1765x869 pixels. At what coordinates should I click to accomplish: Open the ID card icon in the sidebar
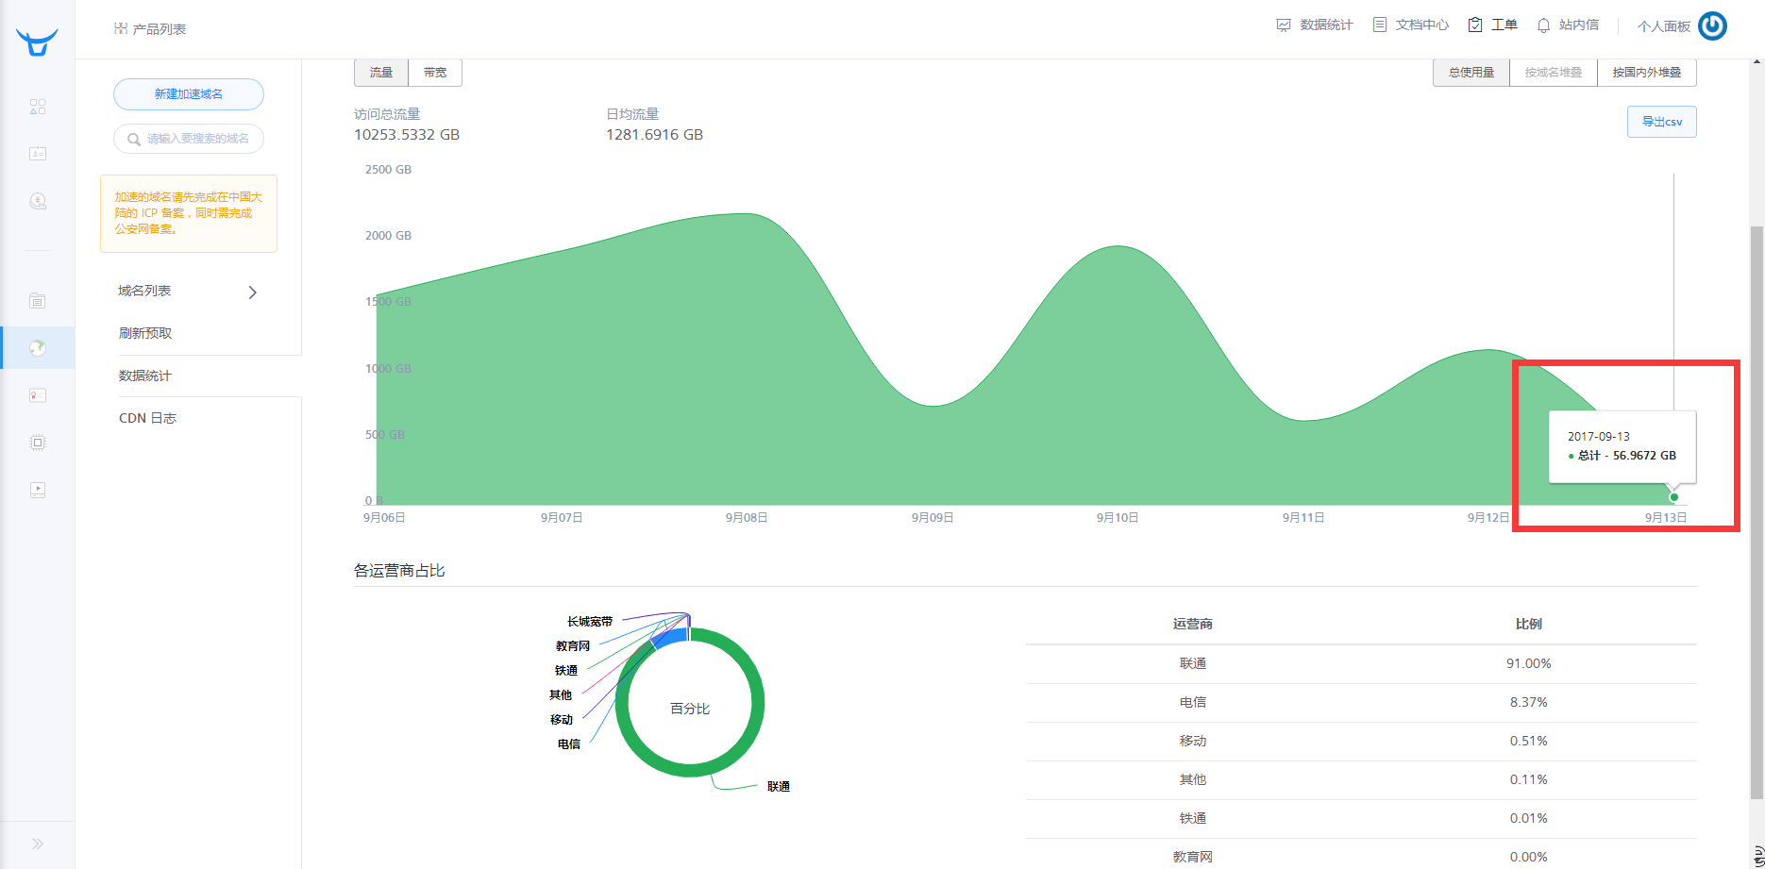[x=38, y=153]
